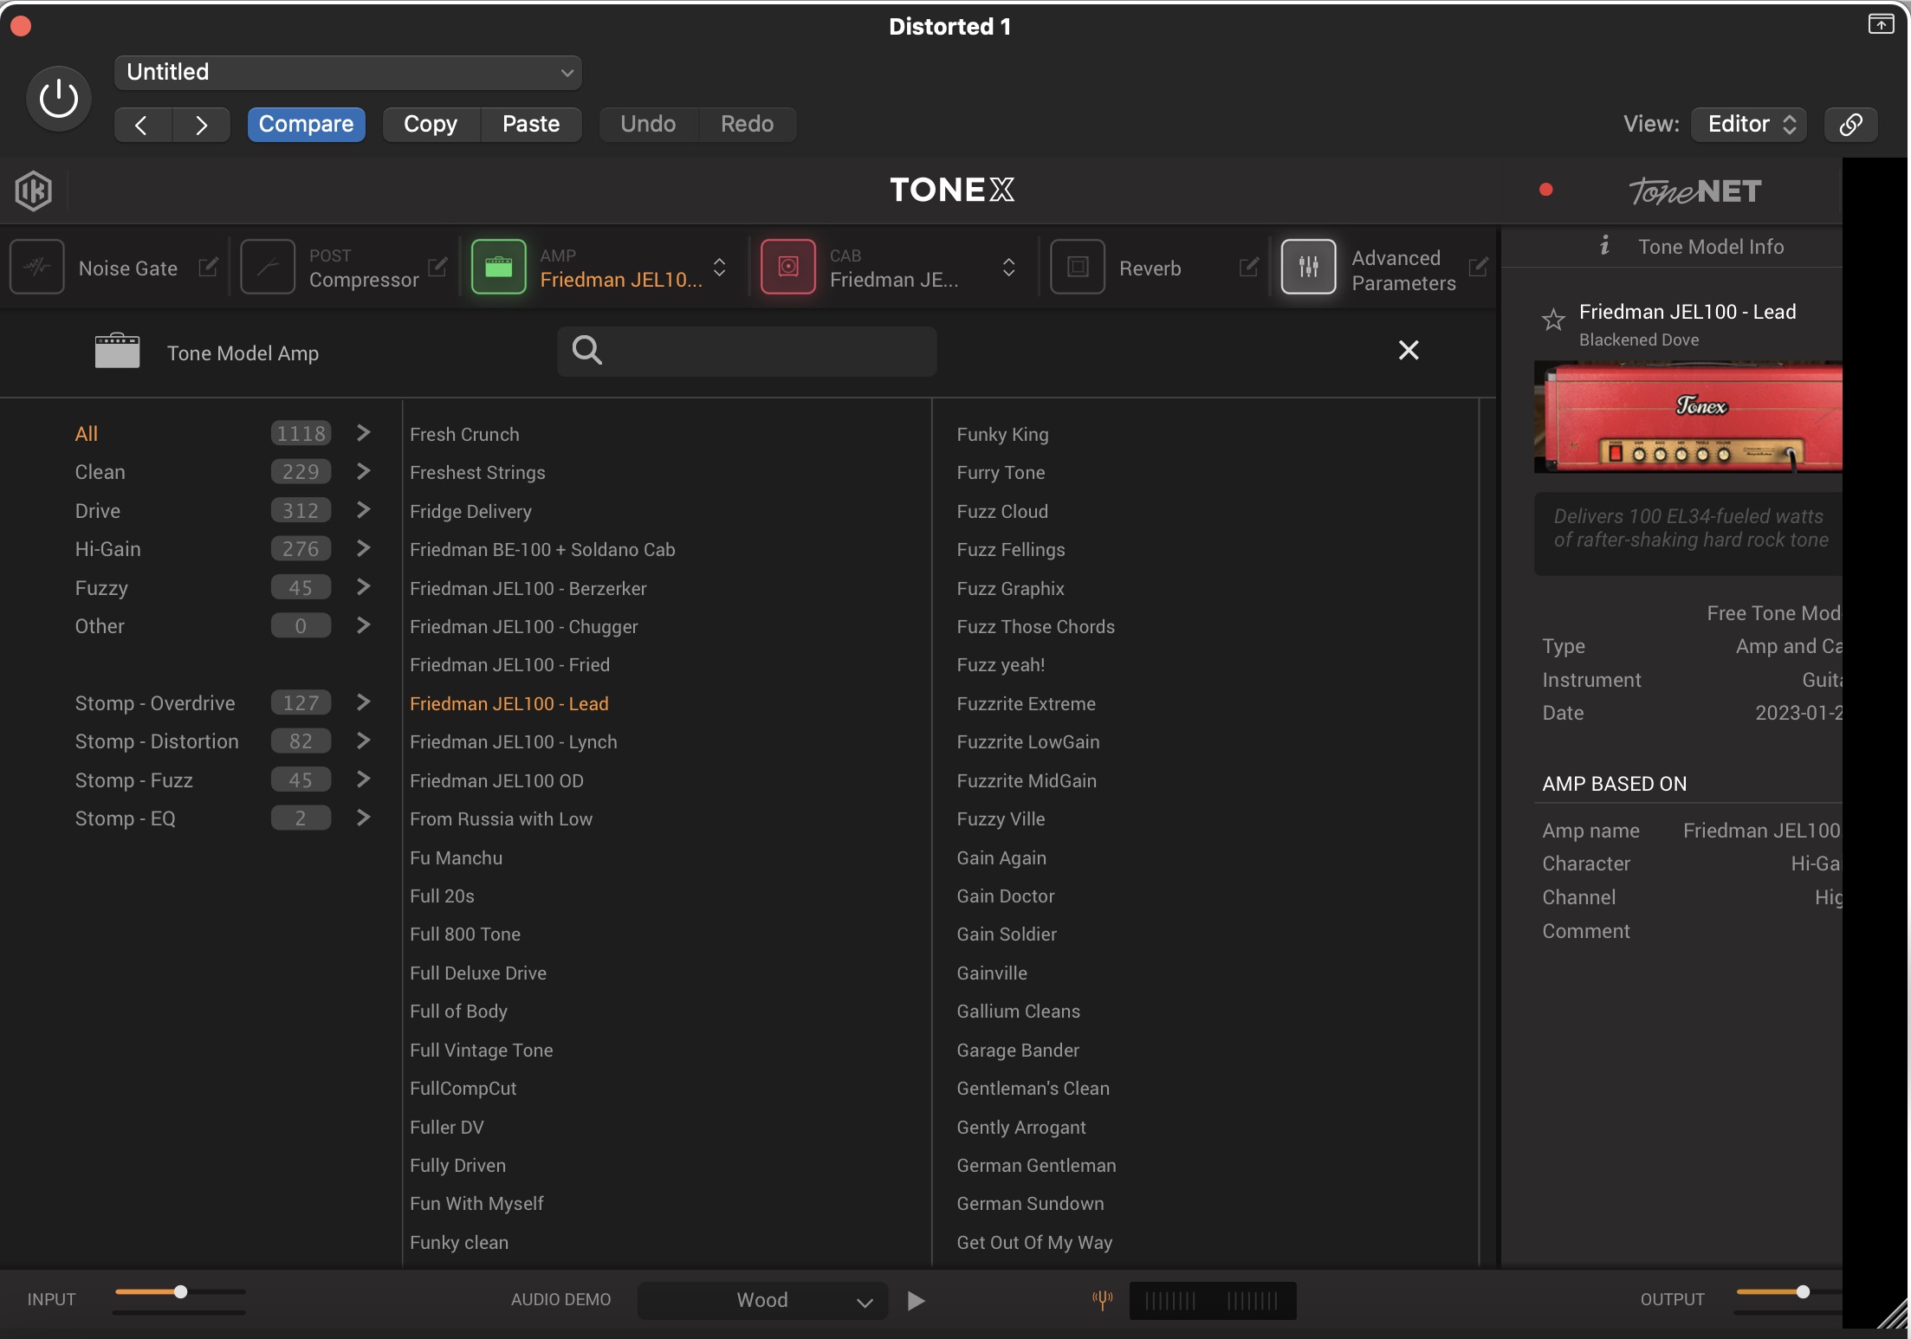
Task: Click the Compare button
Action: 307,124
